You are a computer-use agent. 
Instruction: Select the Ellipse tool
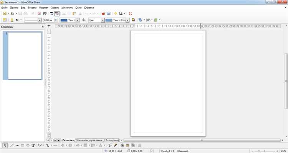(x=28, y=145)
